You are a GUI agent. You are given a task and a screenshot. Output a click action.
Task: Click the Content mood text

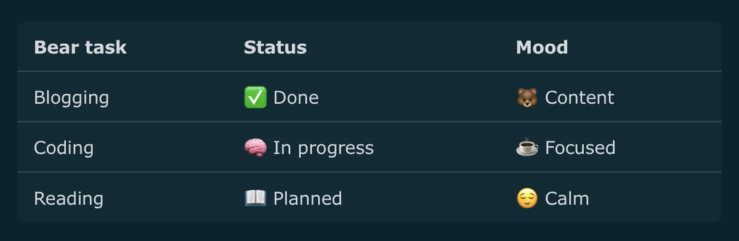point(579,98)
